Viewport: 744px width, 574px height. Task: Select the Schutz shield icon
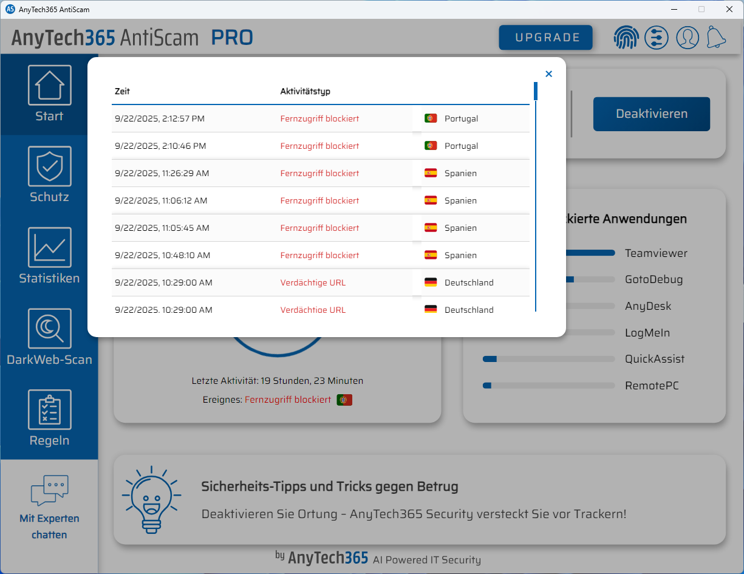click(49, 166)
